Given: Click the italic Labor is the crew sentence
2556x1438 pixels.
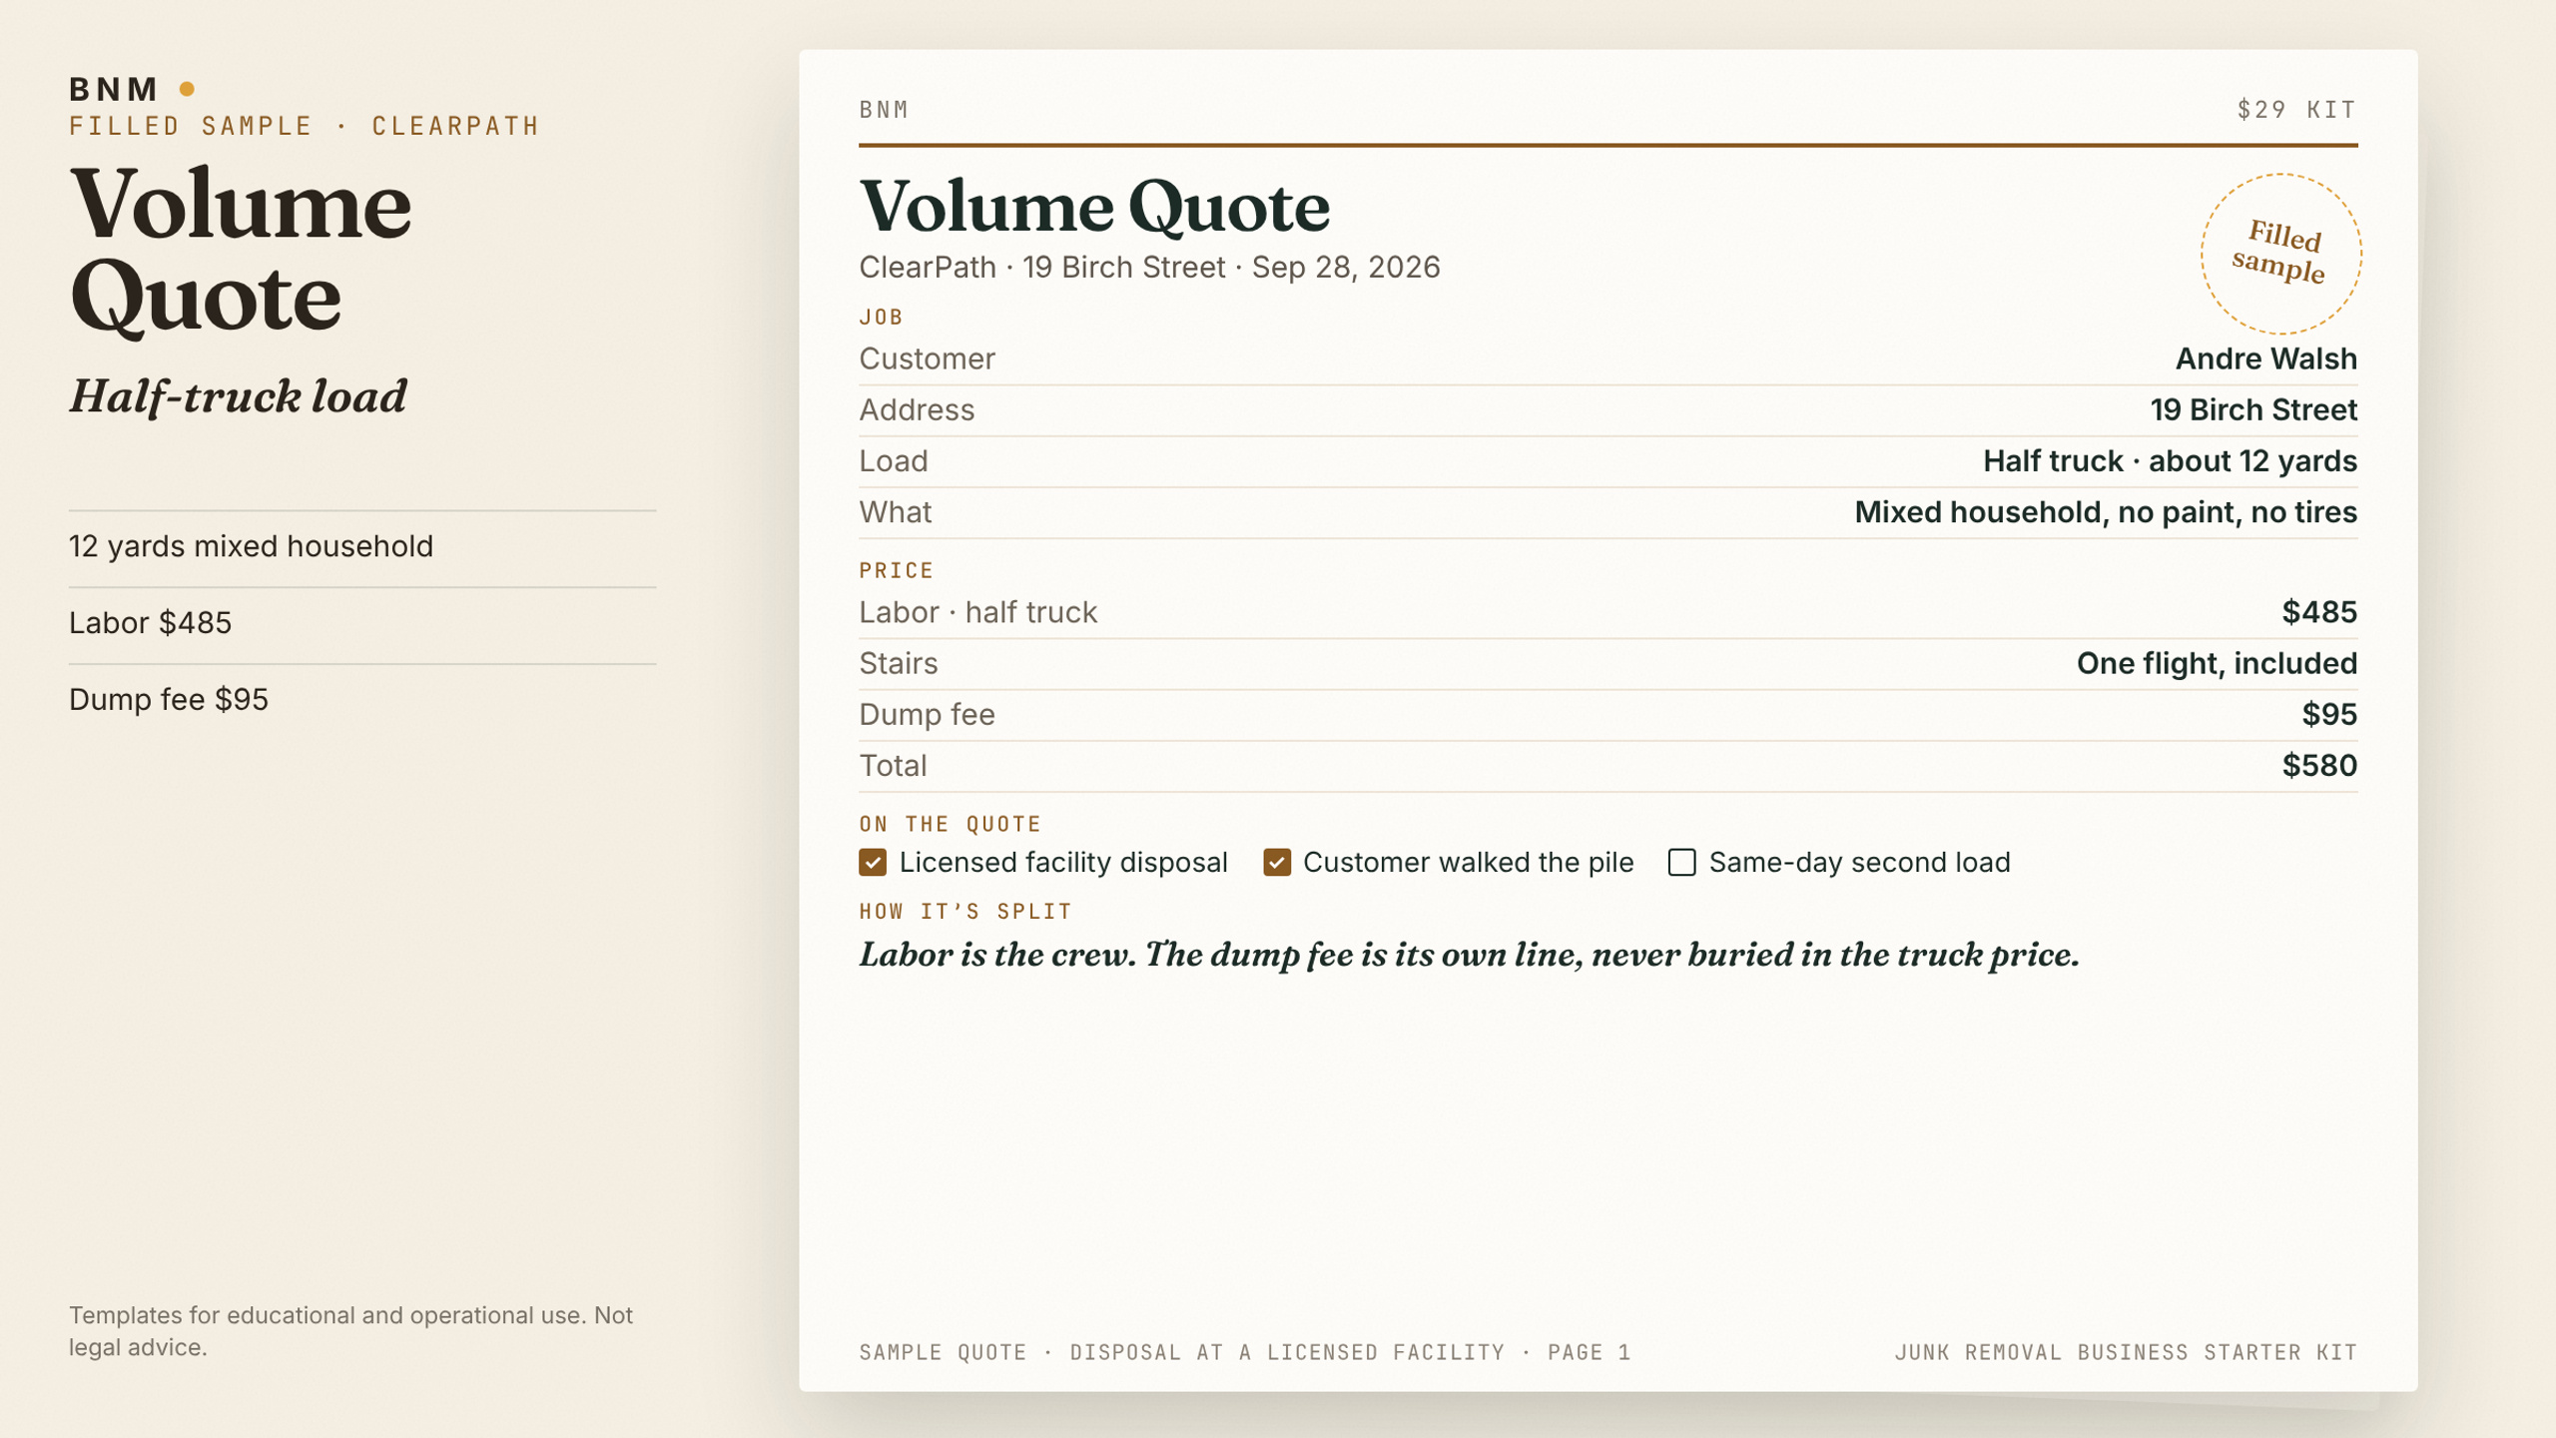Looking at the screenshot, I should [x=1469, y=956].
